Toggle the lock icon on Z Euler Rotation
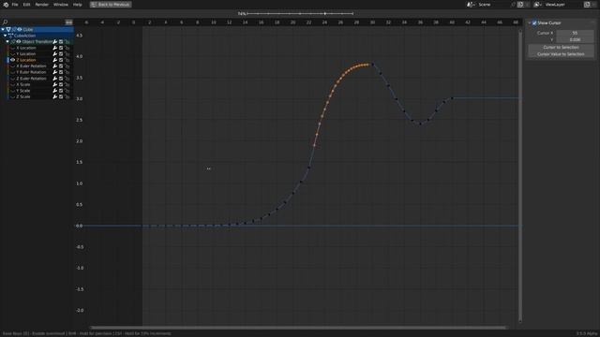 [67, 79]
